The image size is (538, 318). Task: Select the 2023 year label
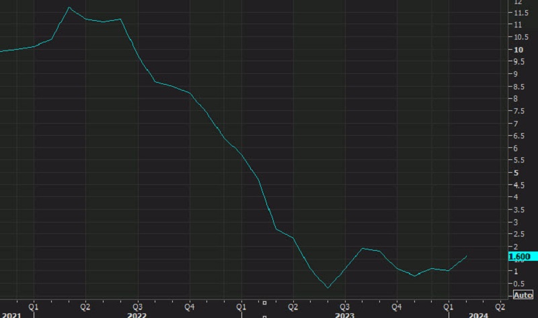(x=344, y=314)
